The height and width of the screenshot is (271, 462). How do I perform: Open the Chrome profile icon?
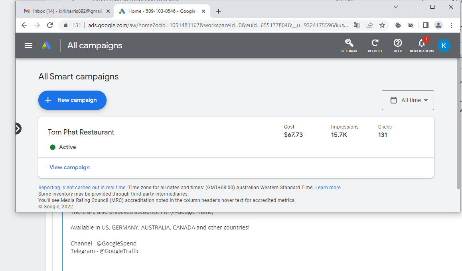(438, 26)
